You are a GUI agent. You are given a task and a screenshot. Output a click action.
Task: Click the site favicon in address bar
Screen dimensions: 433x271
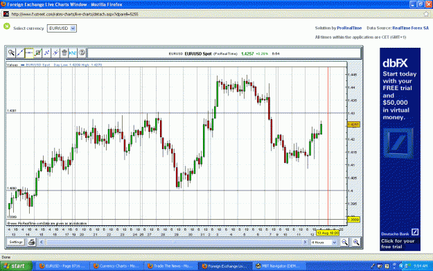point(6,14)
